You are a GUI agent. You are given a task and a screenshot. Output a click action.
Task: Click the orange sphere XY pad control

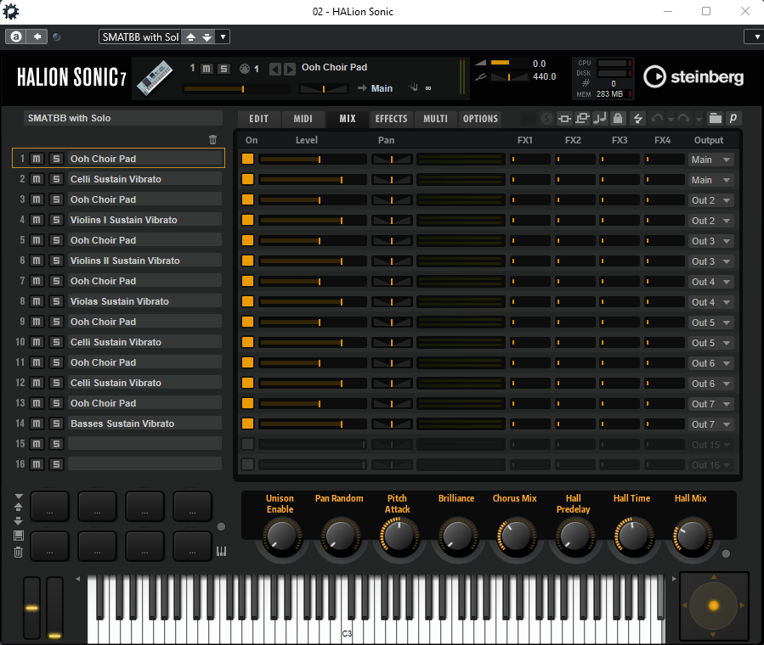(713, 605)
